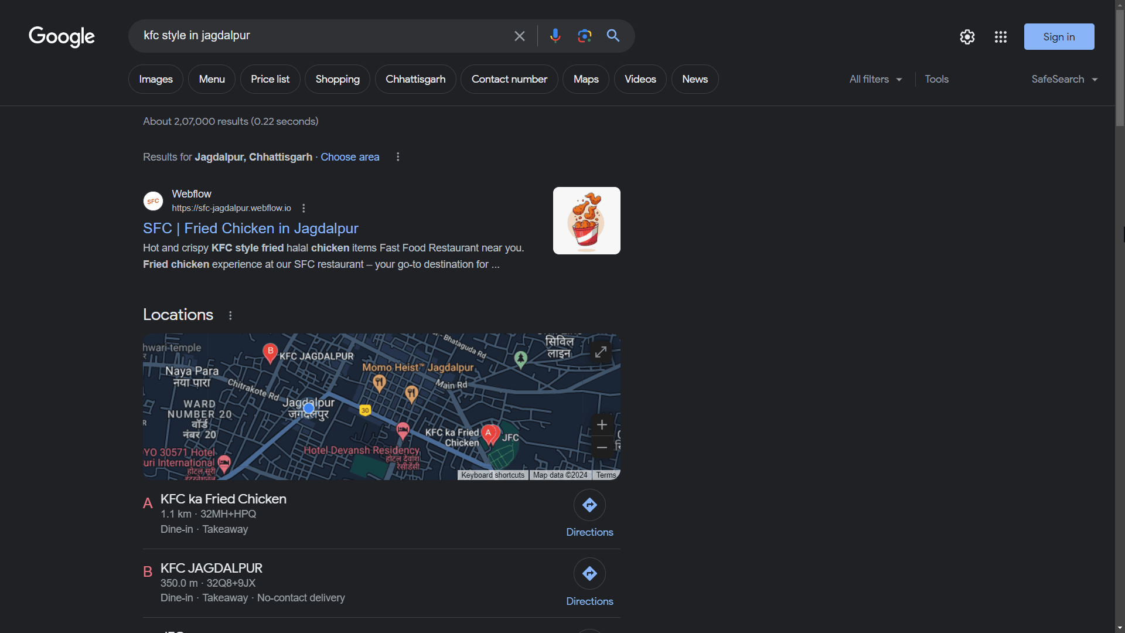The height and width of the screenshot is (633, 1125).
Task: Clear the search query text
Action: pyautogui.click(x=519, y=36)
